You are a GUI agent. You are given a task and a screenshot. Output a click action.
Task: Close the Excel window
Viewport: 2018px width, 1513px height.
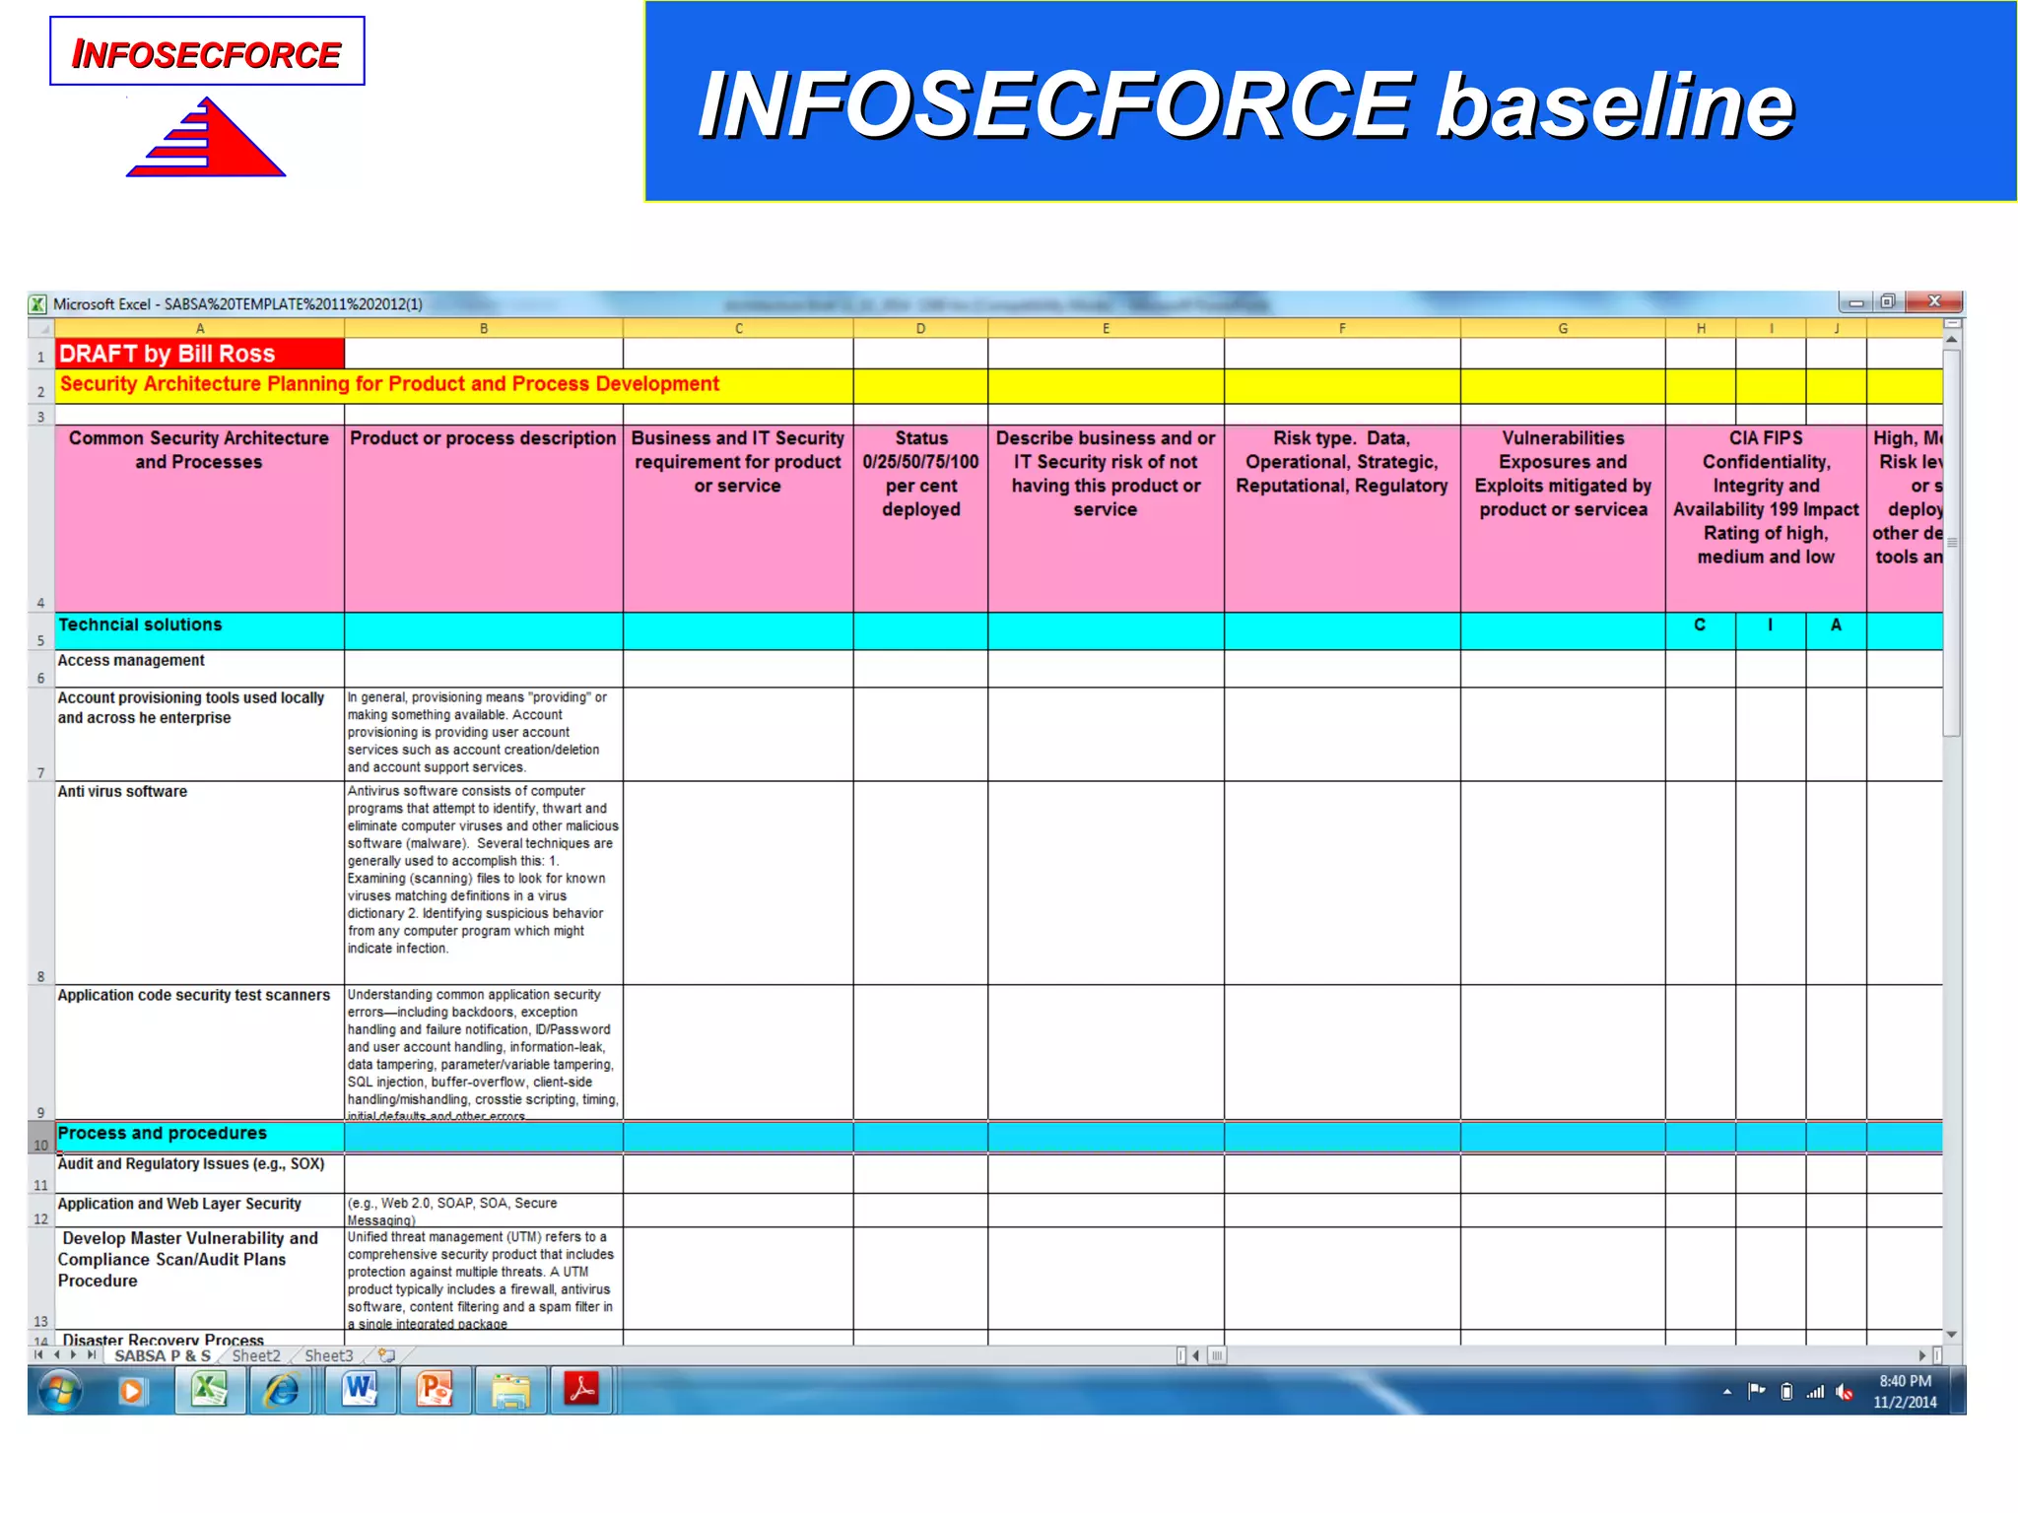coord(1934,302)
